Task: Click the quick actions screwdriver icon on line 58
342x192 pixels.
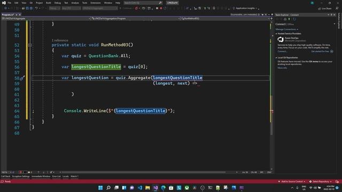Action: [x=22, y=78]
